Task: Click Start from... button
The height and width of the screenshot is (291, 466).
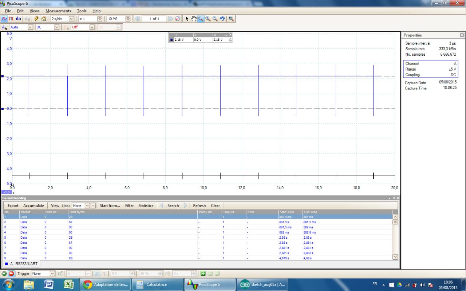Action: pos(110,206)
